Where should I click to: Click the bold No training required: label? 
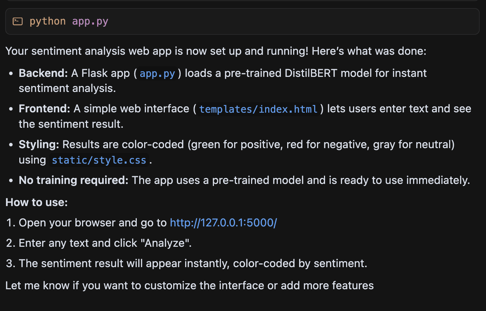pyautogui.click(x=74, y=180)
